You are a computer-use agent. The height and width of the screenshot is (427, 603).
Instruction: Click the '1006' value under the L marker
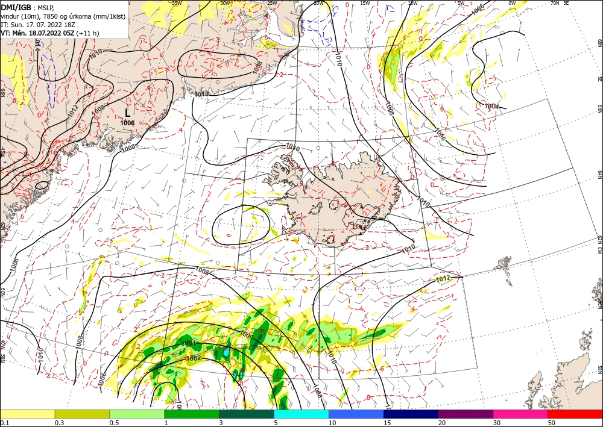point(127,123)
